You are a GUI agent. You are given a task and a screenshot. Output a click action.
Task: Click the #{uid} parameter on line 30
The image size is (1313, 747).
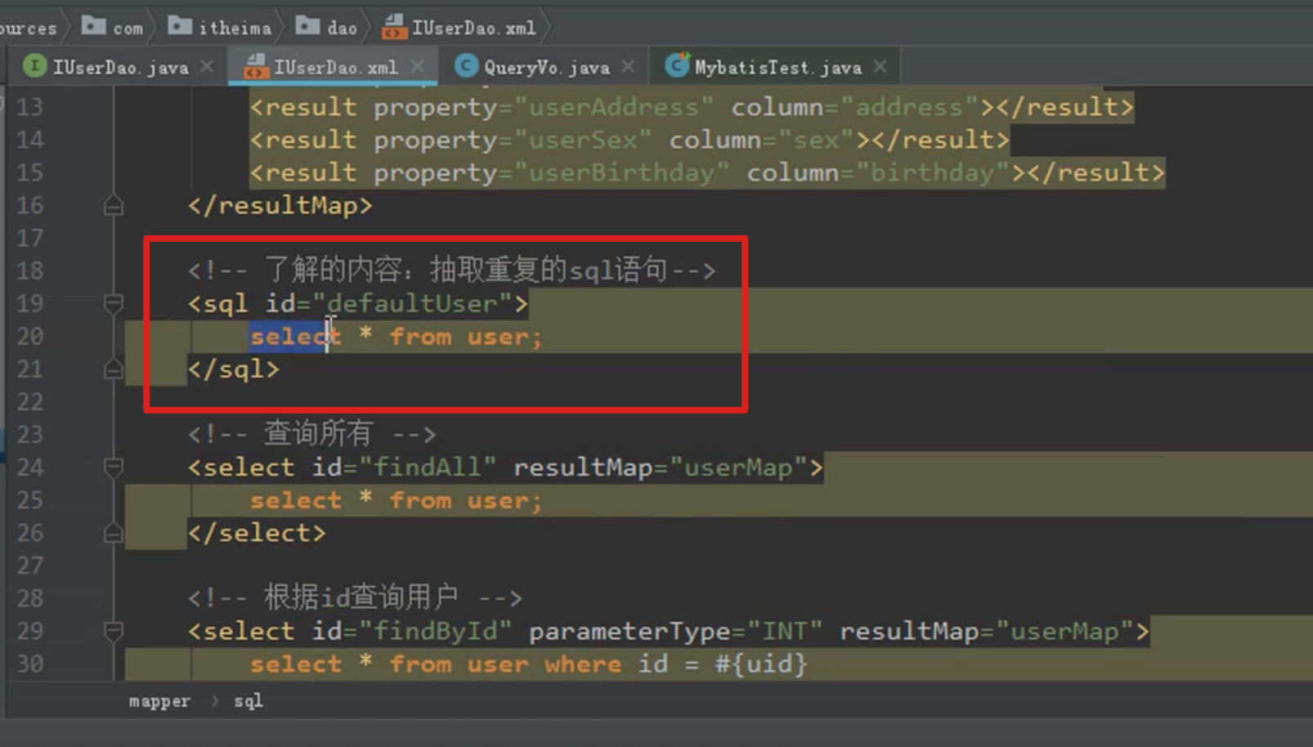tap(761, 663)
